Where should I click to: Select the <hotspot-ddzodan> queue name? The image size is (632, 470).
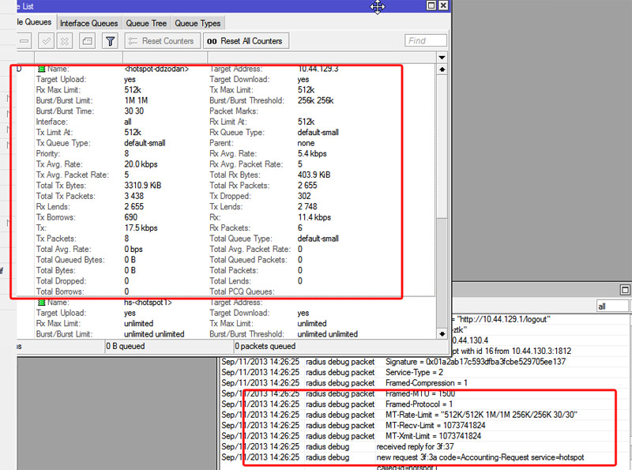(156, 69)
